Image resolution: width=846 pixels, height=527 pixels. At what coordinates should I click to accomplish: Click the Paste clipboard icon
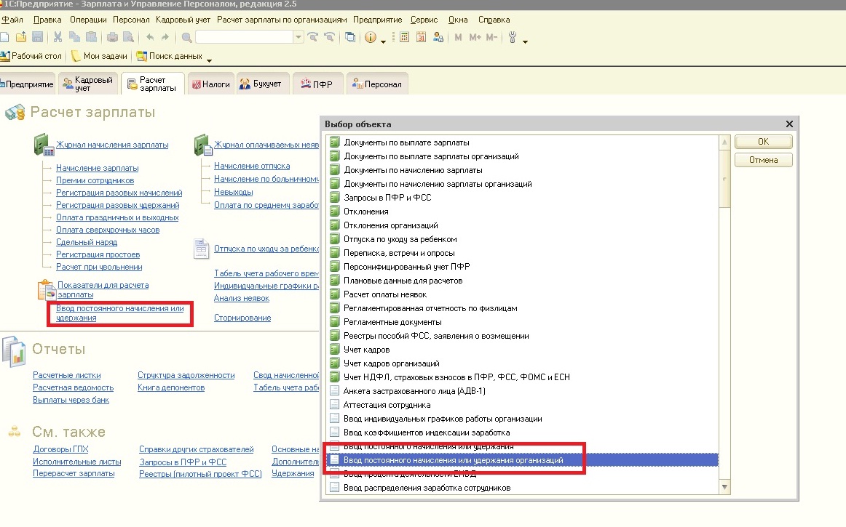92,37
